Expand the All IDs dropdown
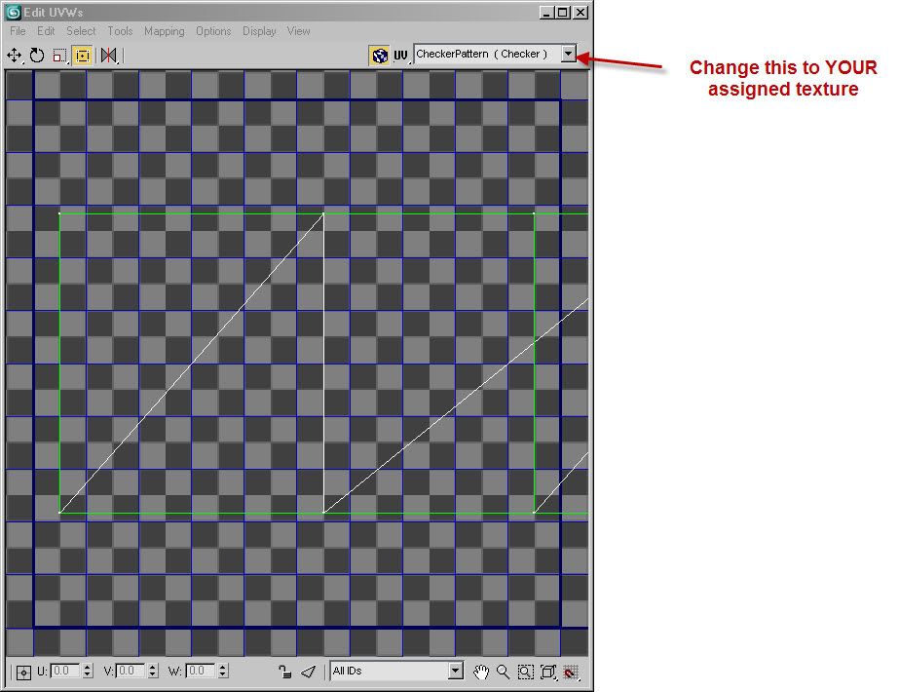 click(x=455, y=671)
